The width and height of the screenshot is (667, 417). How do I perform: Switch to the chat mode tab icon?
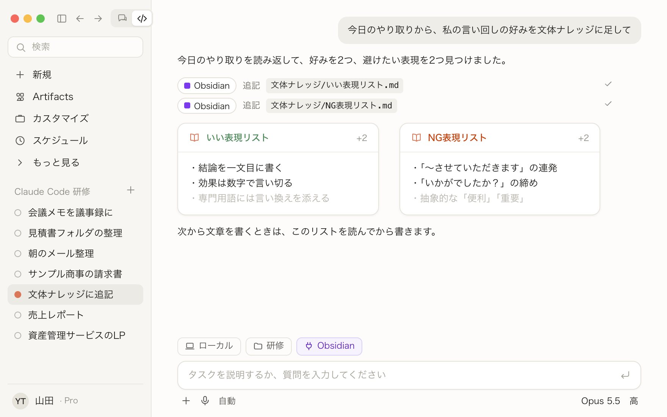tap(122, 18)
